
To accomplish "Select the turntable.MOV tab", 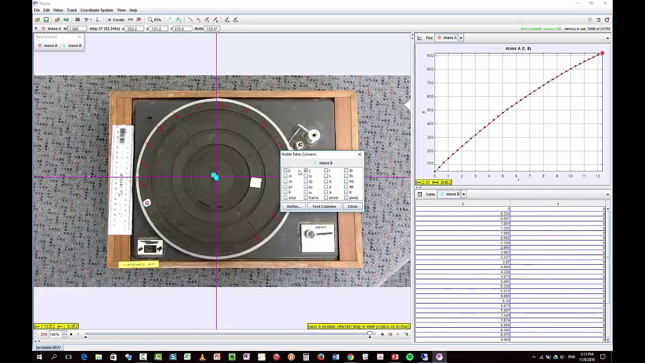I will click(x=48, y=347).
